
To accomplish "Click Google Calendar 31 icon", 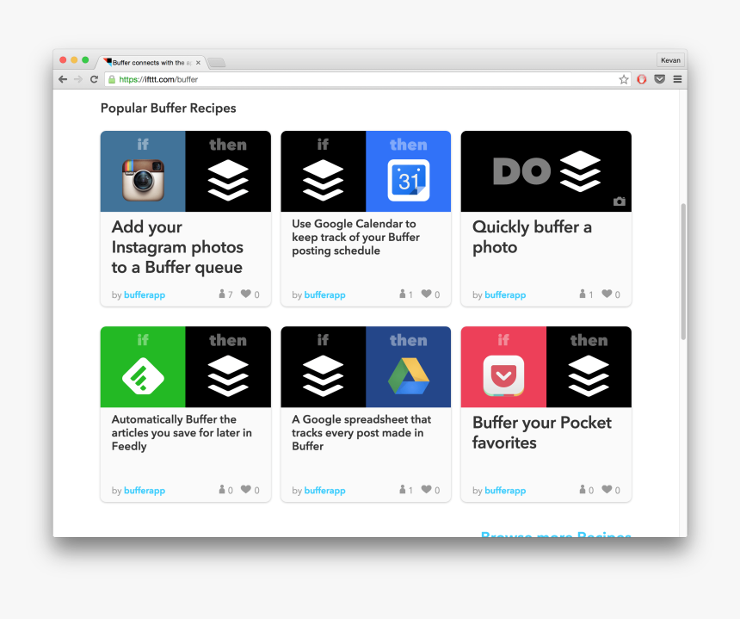I will pos(408,180).
